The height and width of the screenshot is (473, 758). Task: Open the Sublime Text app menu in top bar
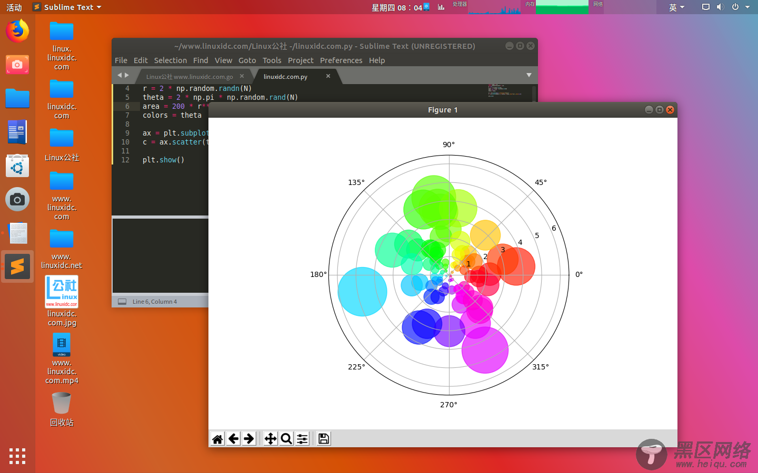[67, 7]
